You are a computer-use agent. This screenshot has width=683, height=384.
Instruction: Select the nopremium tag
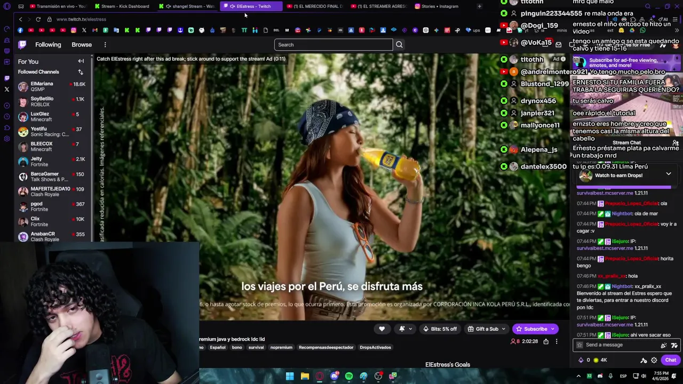281,348
